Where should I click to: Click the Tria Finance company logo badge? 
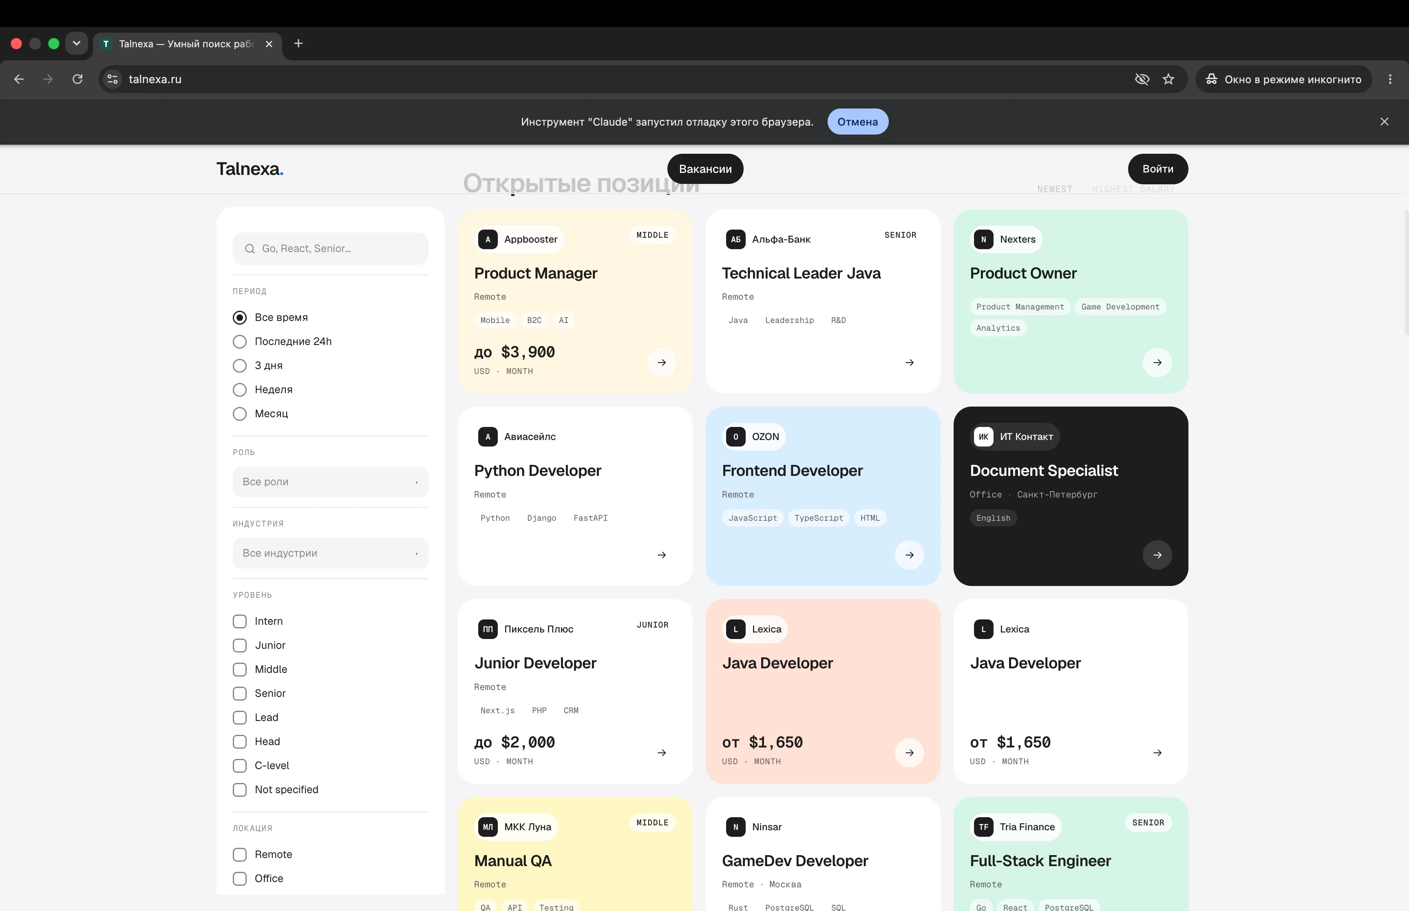pyautogui.click(x=983, y=827)
